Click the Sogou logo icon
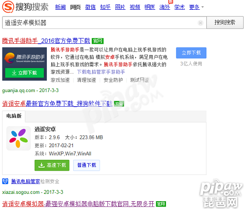The image size is (244, 209). [x=8, y=6]
